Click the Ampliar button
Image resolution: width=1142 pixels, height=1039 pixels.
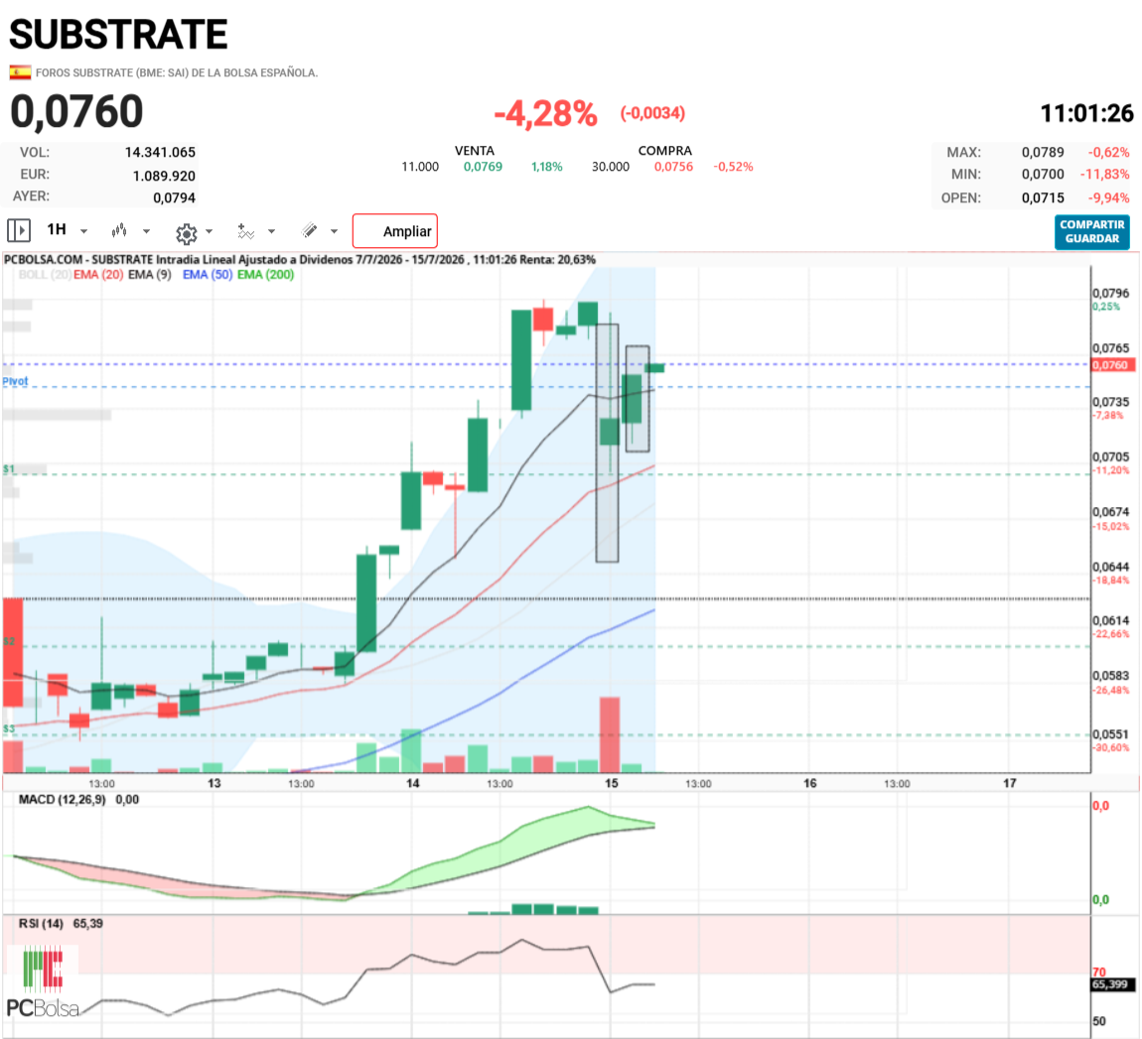pyautogui.click(x=395, y=230)
